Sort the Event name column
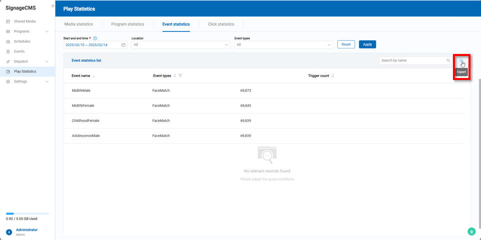 94,76
